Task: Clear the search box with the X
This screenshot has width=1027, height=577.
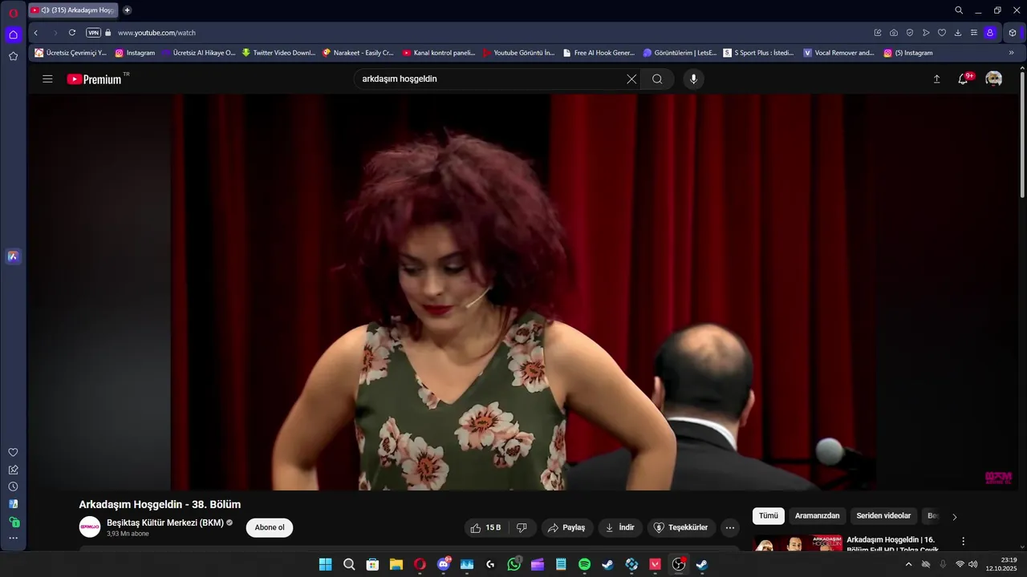Action: [631, 79]
